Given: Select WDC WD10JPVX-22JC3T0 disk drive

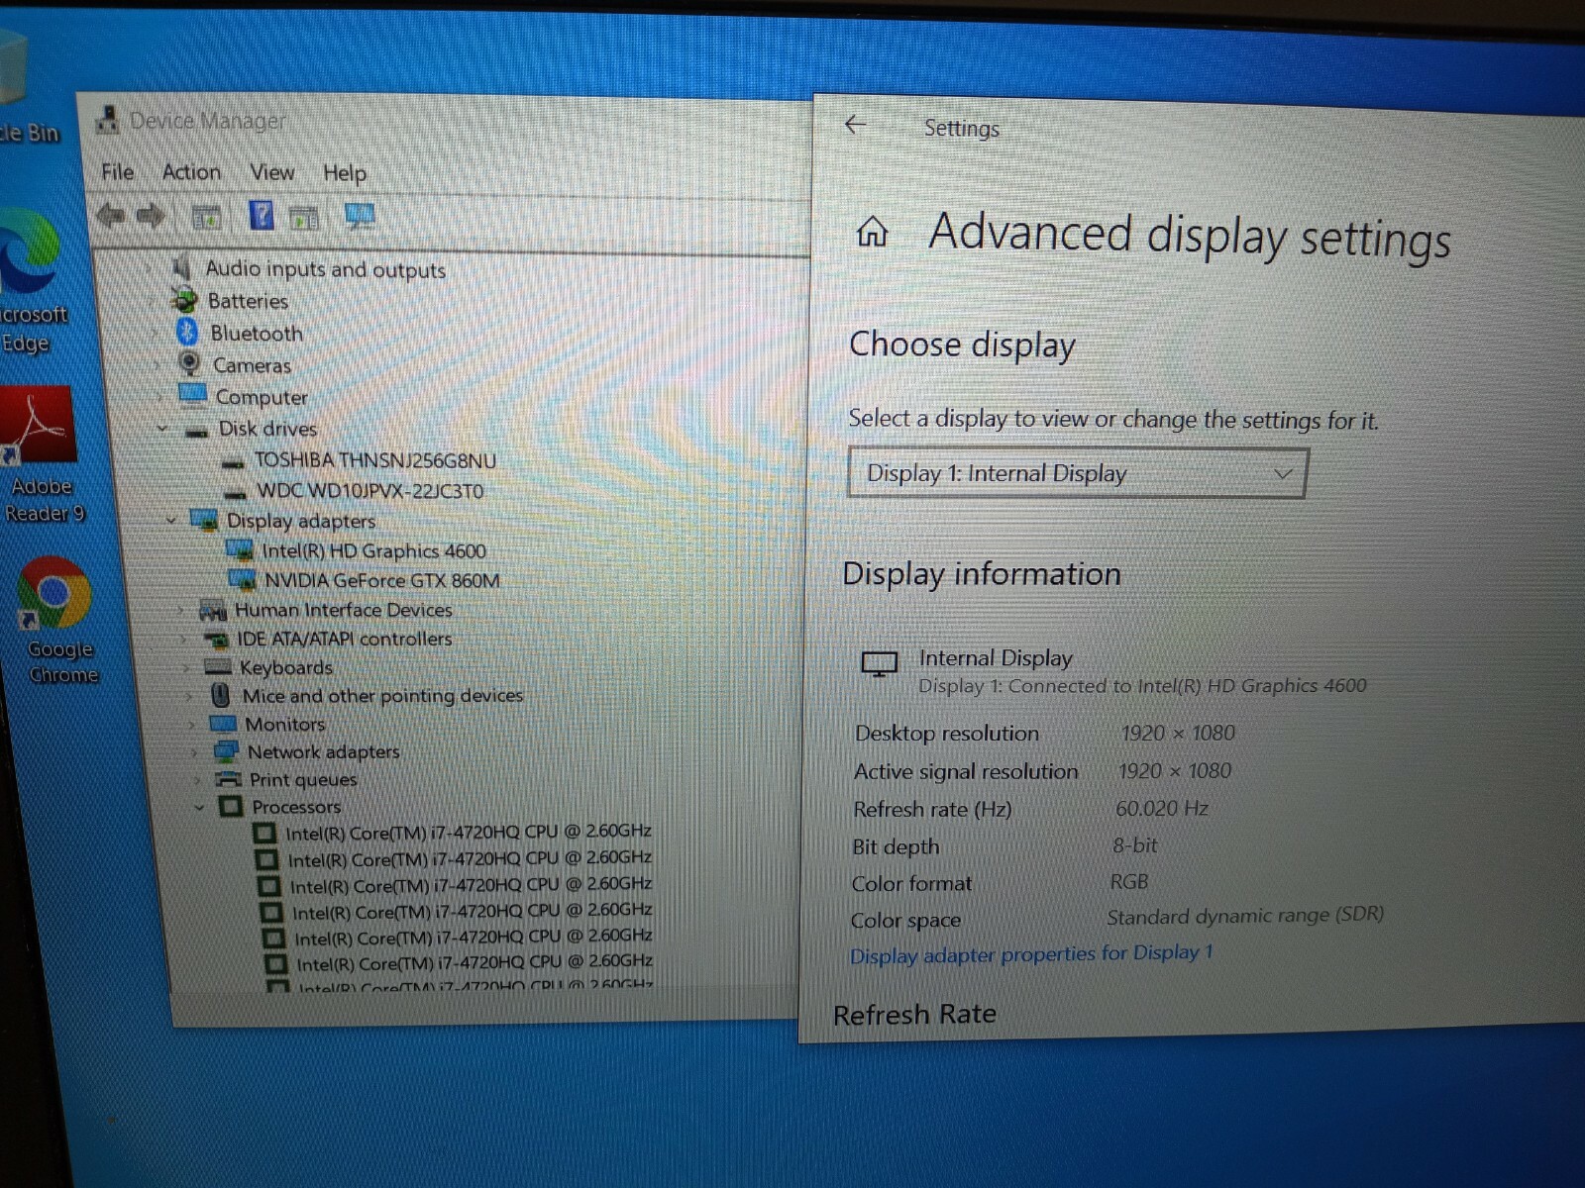Looking at the screenshot, I should coord(370,491).
